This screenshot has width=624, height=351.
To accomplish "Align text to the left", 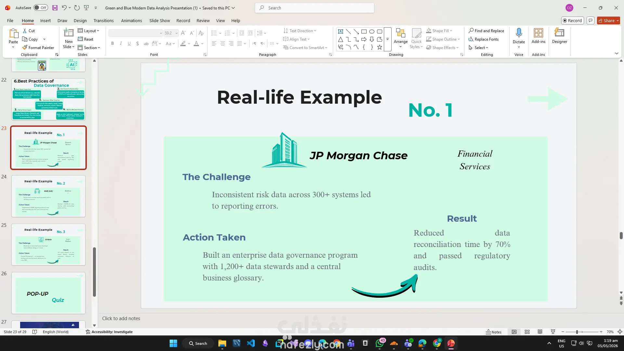I will point(214,43).
